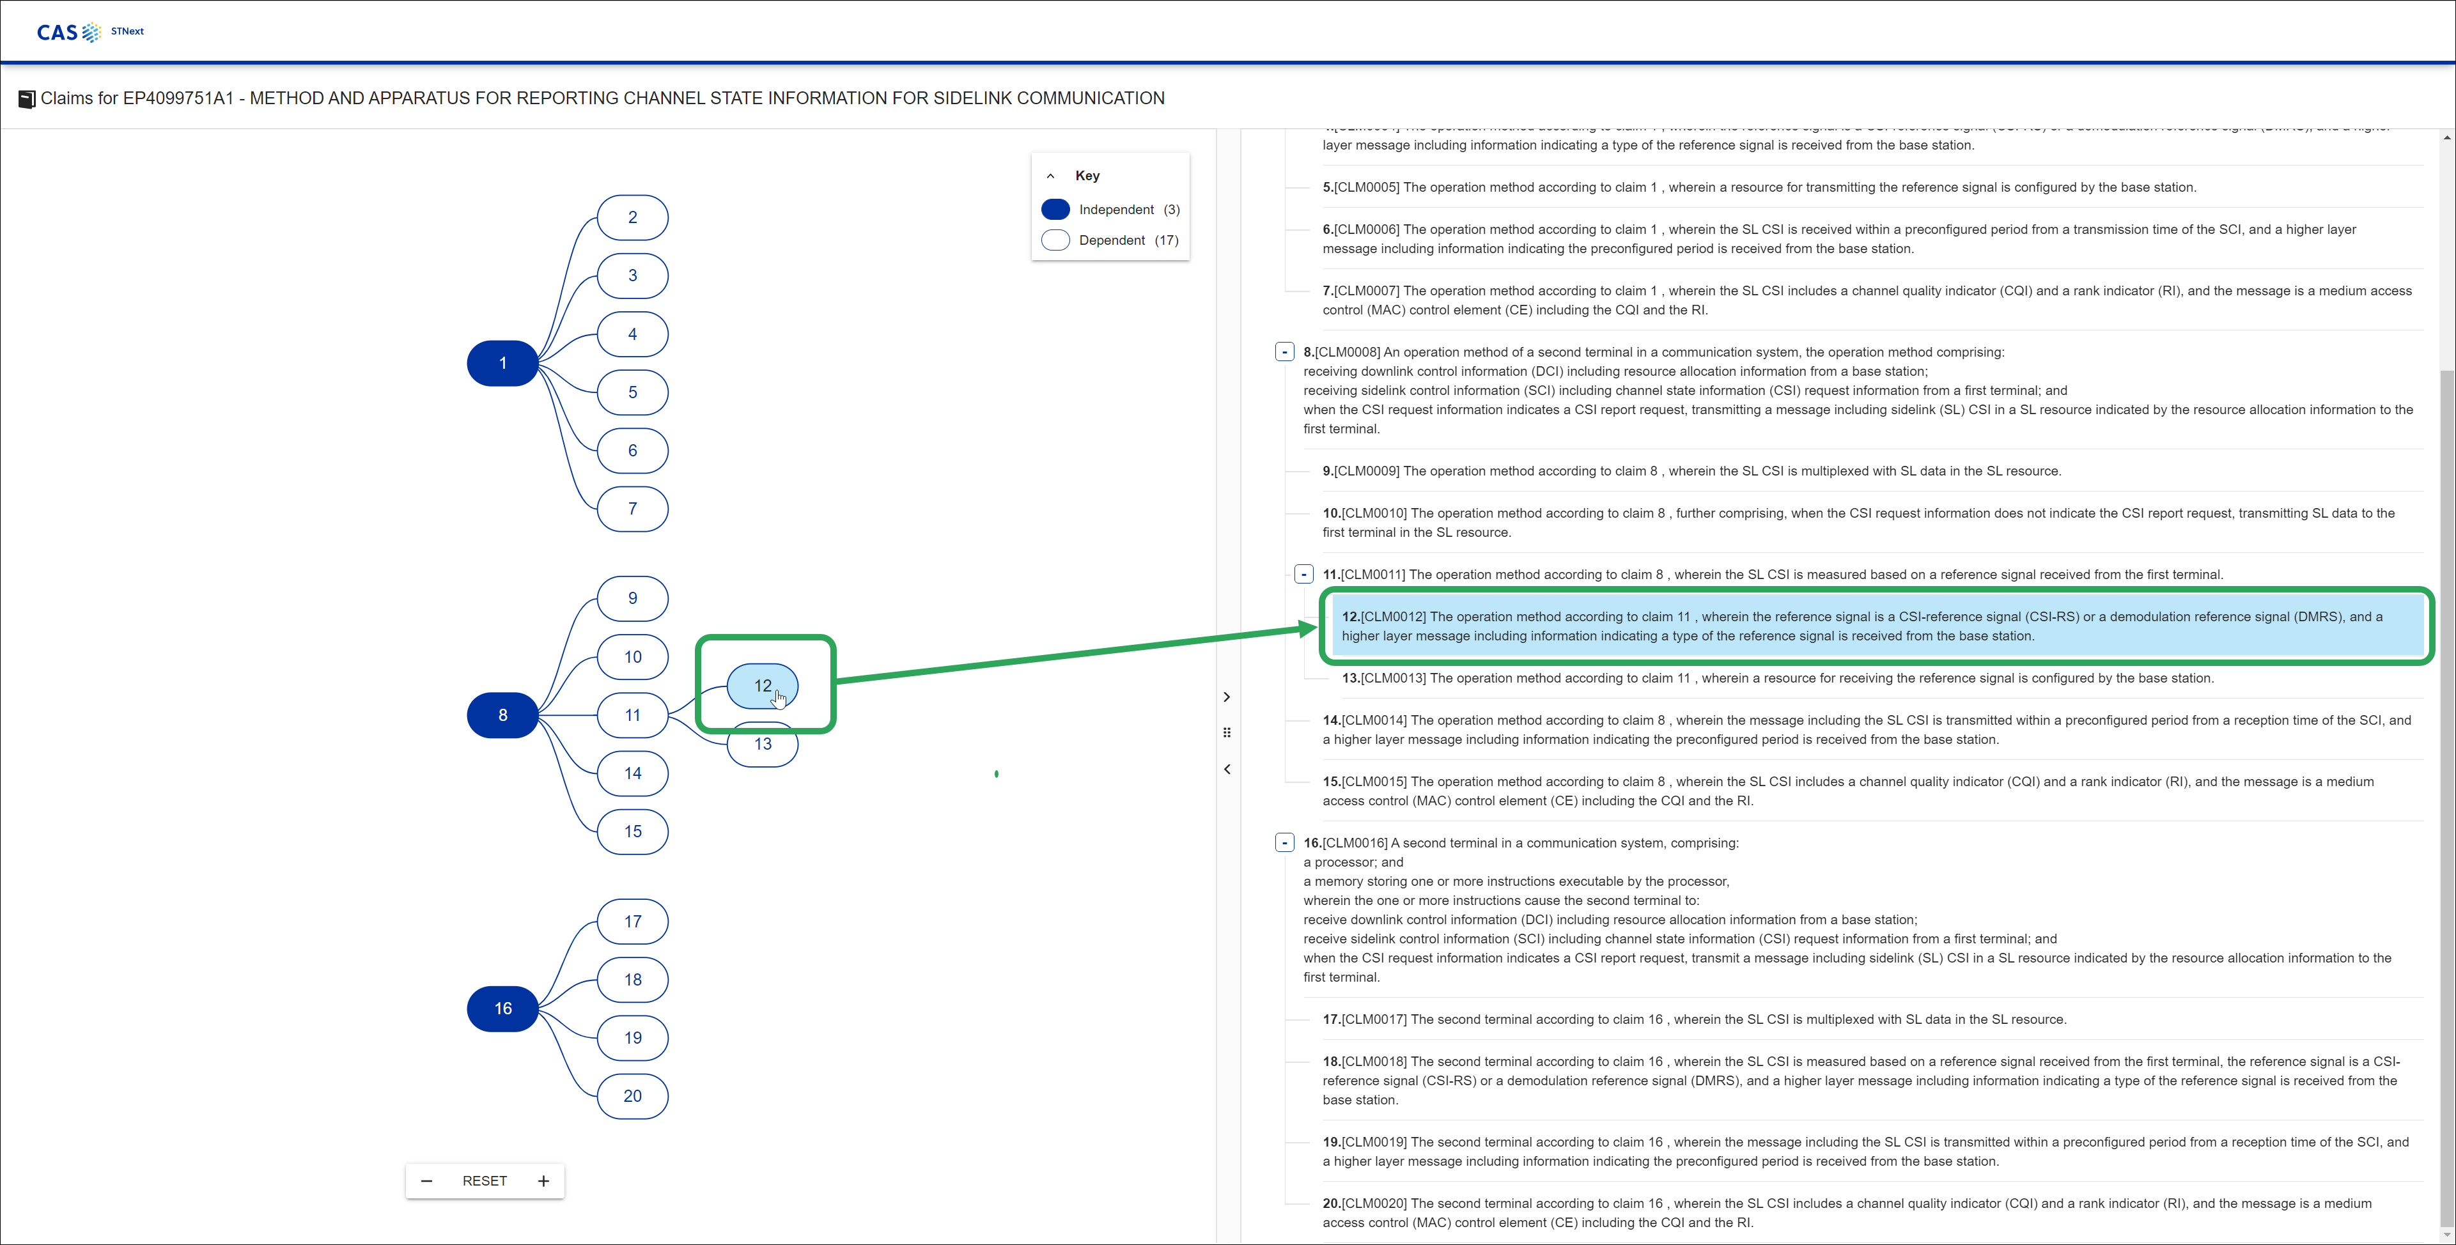Screen dimensions: 2456x1245
Task: Click the claims document icon in title
Action: (27, 99)
